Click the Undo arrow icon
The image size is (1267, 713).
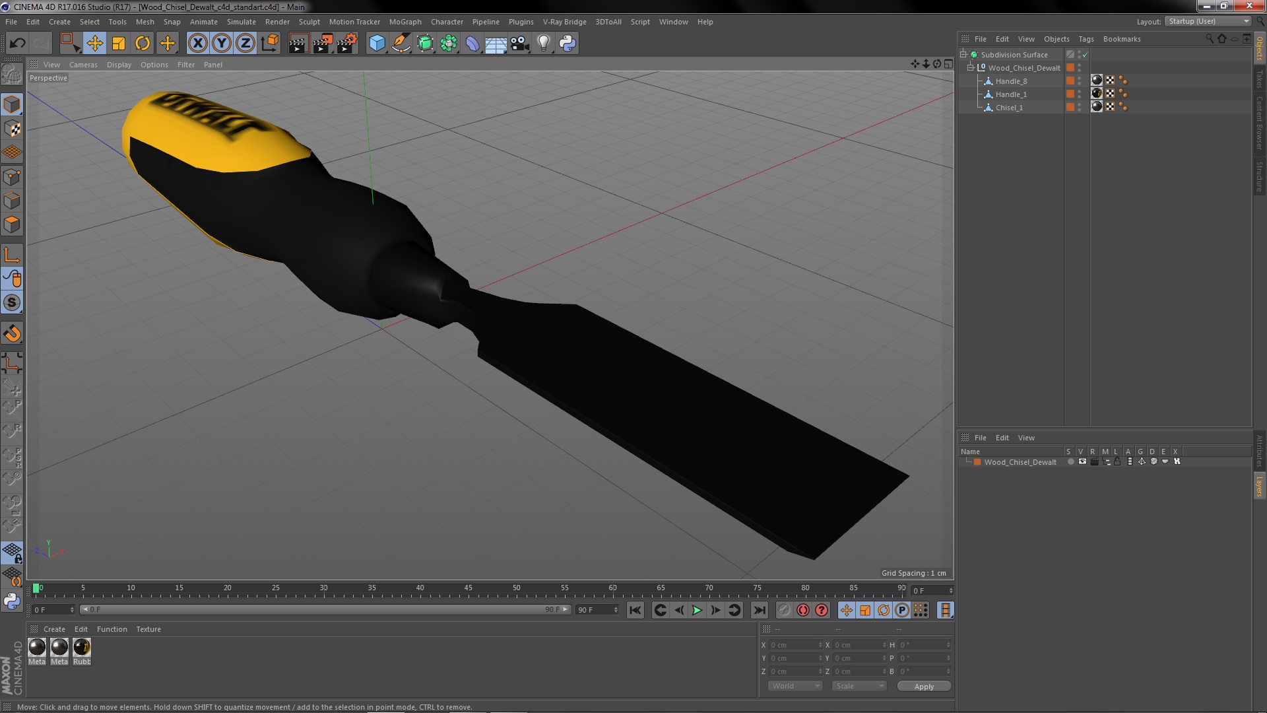17,44
